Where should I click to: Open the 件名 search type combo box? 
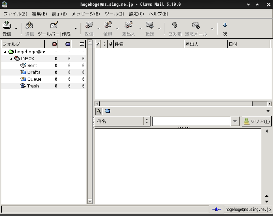(x=123, y=121)
